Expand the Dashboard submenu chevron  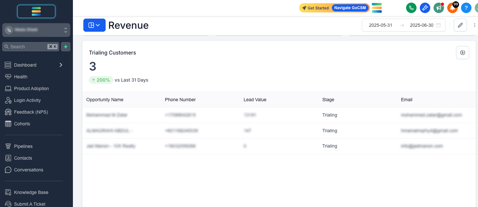tap(61, 65)
